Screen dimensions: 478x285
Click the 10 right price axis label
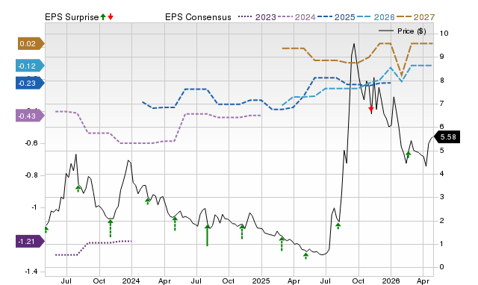[444, 34]
